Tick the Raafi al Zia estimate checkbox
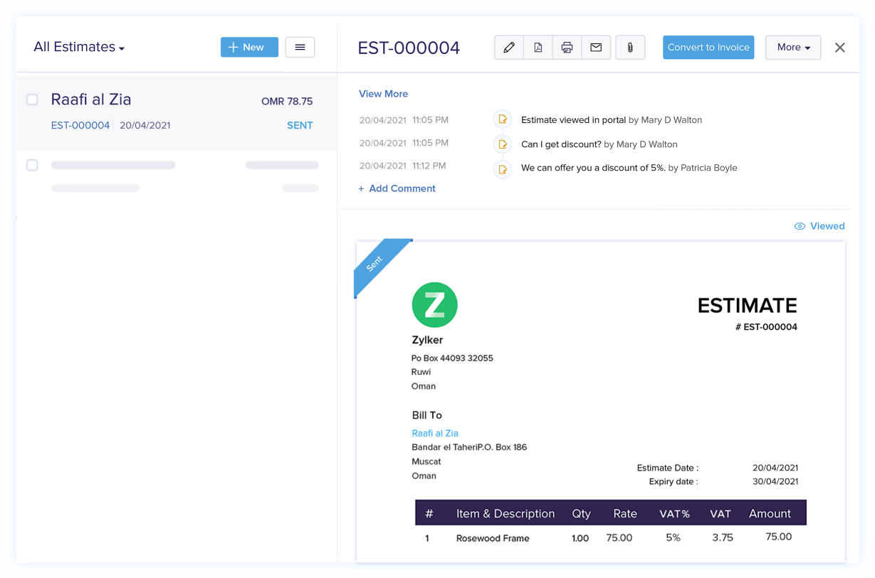The width and height of the screenshot is (875, 578). 32,100
